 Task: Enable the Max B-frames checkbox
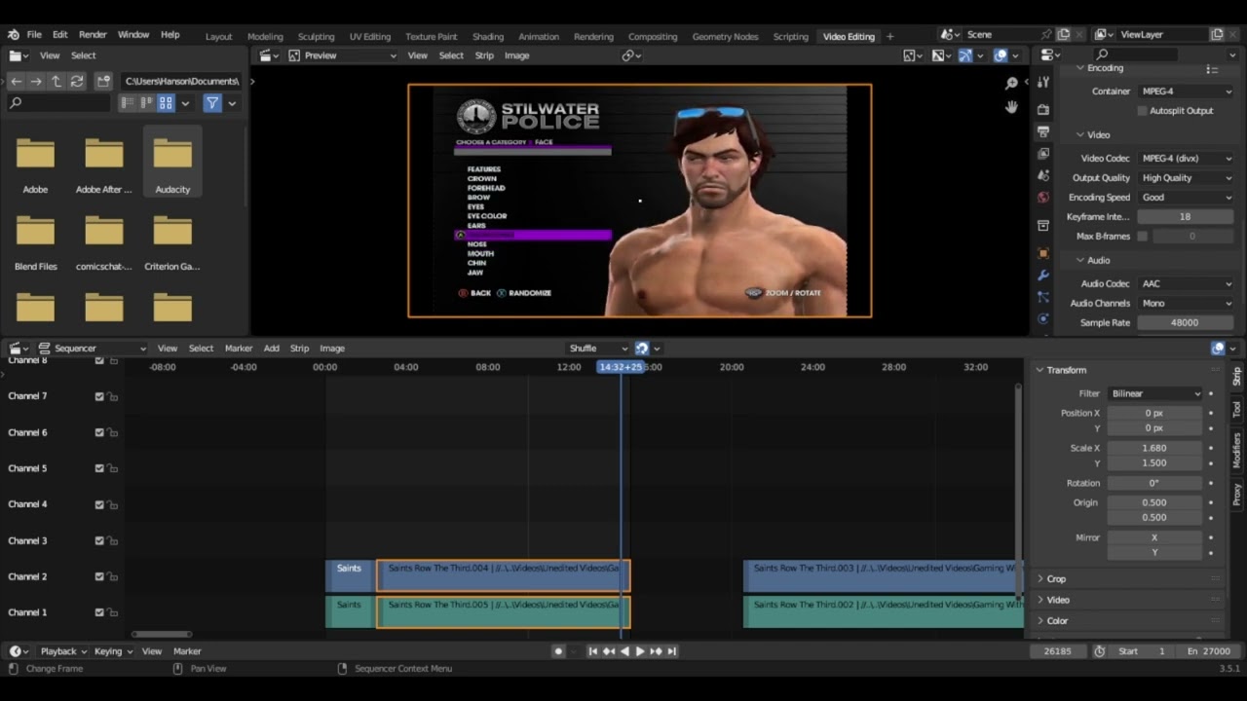click(x=1143, y=237)
